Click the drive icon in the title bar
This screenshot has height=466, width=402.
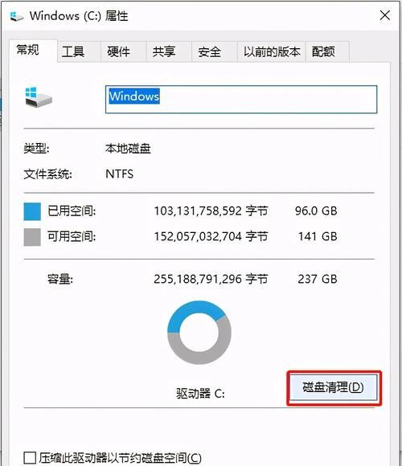16,16
